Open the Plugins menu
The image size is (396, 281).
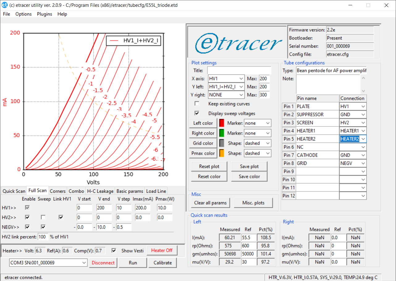[44, 14]
